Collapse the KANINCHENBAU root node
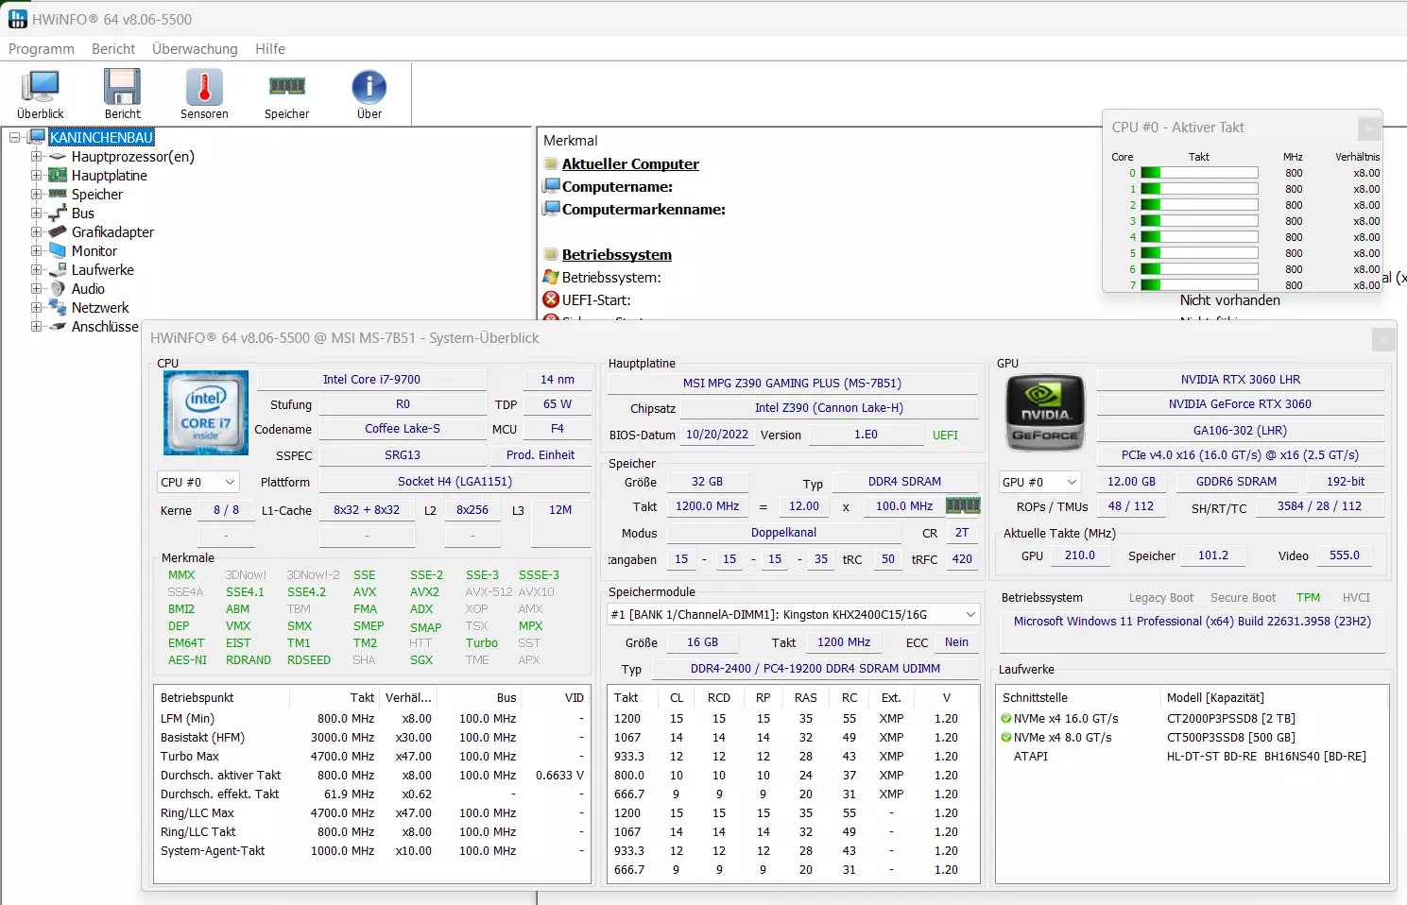Image resolution: width=1407 pixels, height=905 pixels. (x=15, y=137)
